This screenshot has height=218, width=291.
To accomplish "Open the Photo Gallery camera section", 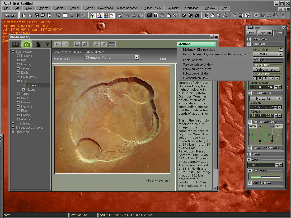I will tap(26, 44).
